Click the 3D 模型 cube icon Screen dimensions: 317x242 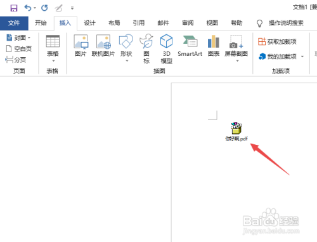click(x=166, y=41)
